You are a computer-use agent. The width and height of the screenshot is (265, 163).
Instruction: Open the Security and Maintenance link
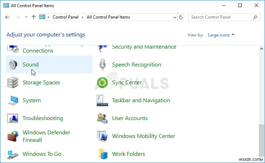tap(144, 47)
